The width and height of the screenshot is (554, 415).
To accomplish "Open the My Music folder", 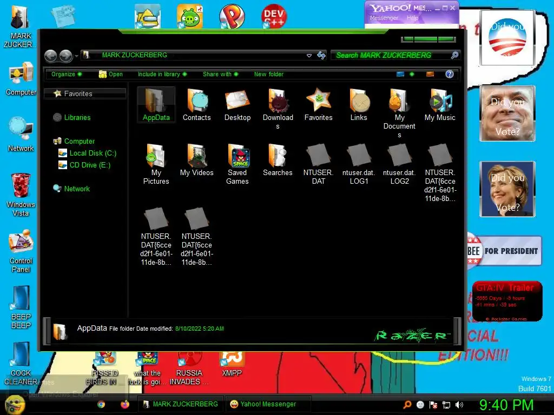I will pyautogui.click(x=440, y=104).
